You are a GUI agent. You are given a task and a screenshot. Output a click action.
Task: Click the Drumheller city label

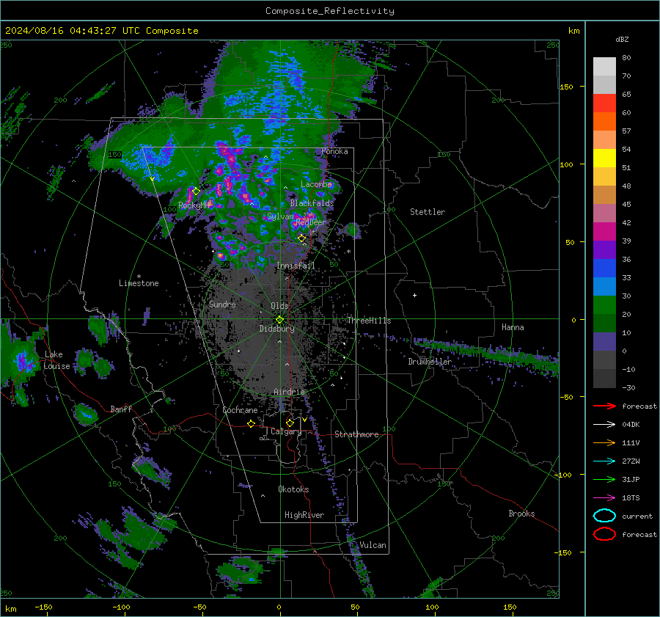(x=430, y=362)
